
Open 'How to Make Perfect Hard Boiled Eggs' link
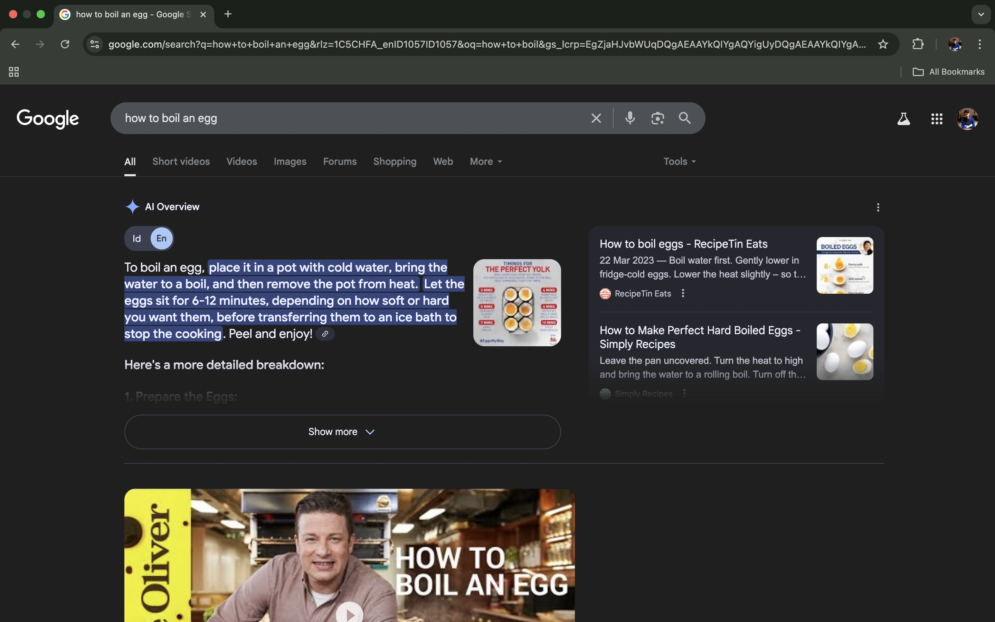(700, 337)
